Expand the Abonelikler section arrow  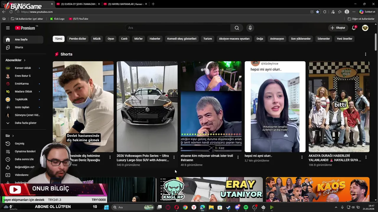25,60
